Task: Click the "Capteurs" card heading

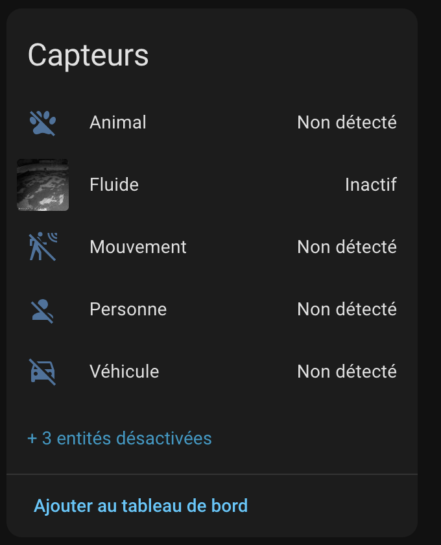Action: pyautogui.click(x=88, y=55)
